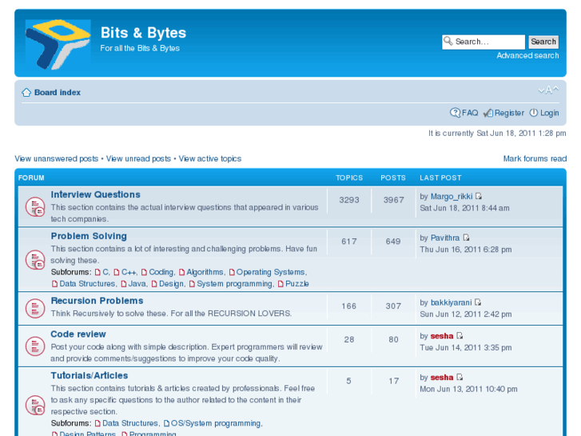
Task: Click the subforum icon before Puzzle
Action: coord(281,284)
